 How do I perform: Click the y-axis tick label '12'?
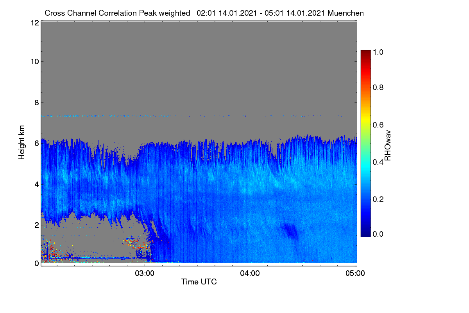[34, 23]
